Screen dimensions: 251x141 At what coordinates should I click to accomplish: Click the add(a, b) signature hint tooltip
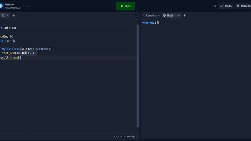click(29, 53)
